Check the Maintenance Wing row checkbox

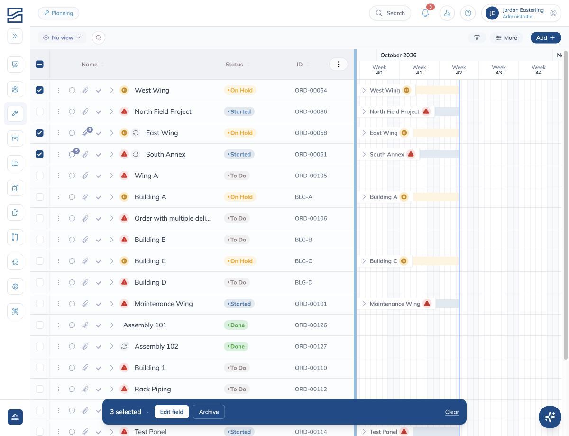(x=39, y=304)
